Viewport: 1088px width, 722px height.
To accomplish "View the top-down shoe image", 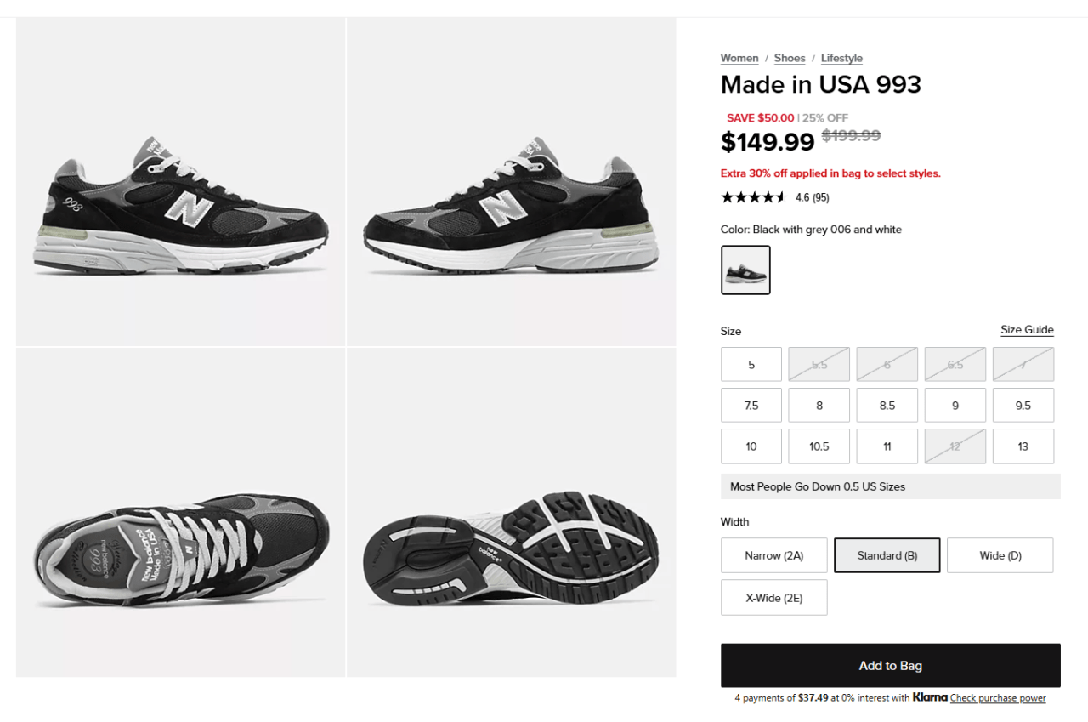I will (x=181, y=512).
